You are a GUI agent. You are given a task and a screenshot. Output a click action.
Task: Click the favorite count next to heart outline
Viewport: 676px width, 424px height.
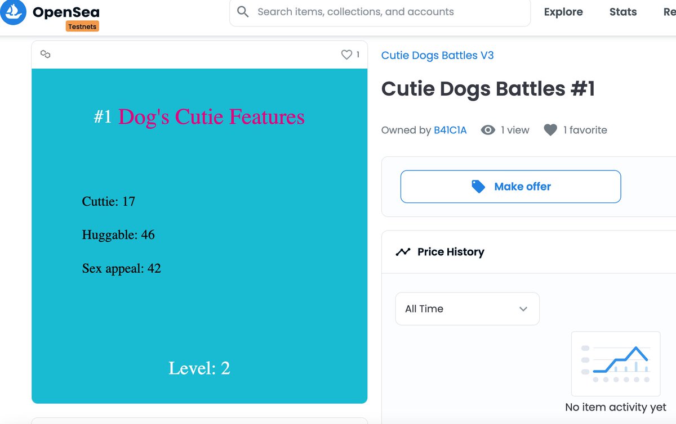pos(358,55)
